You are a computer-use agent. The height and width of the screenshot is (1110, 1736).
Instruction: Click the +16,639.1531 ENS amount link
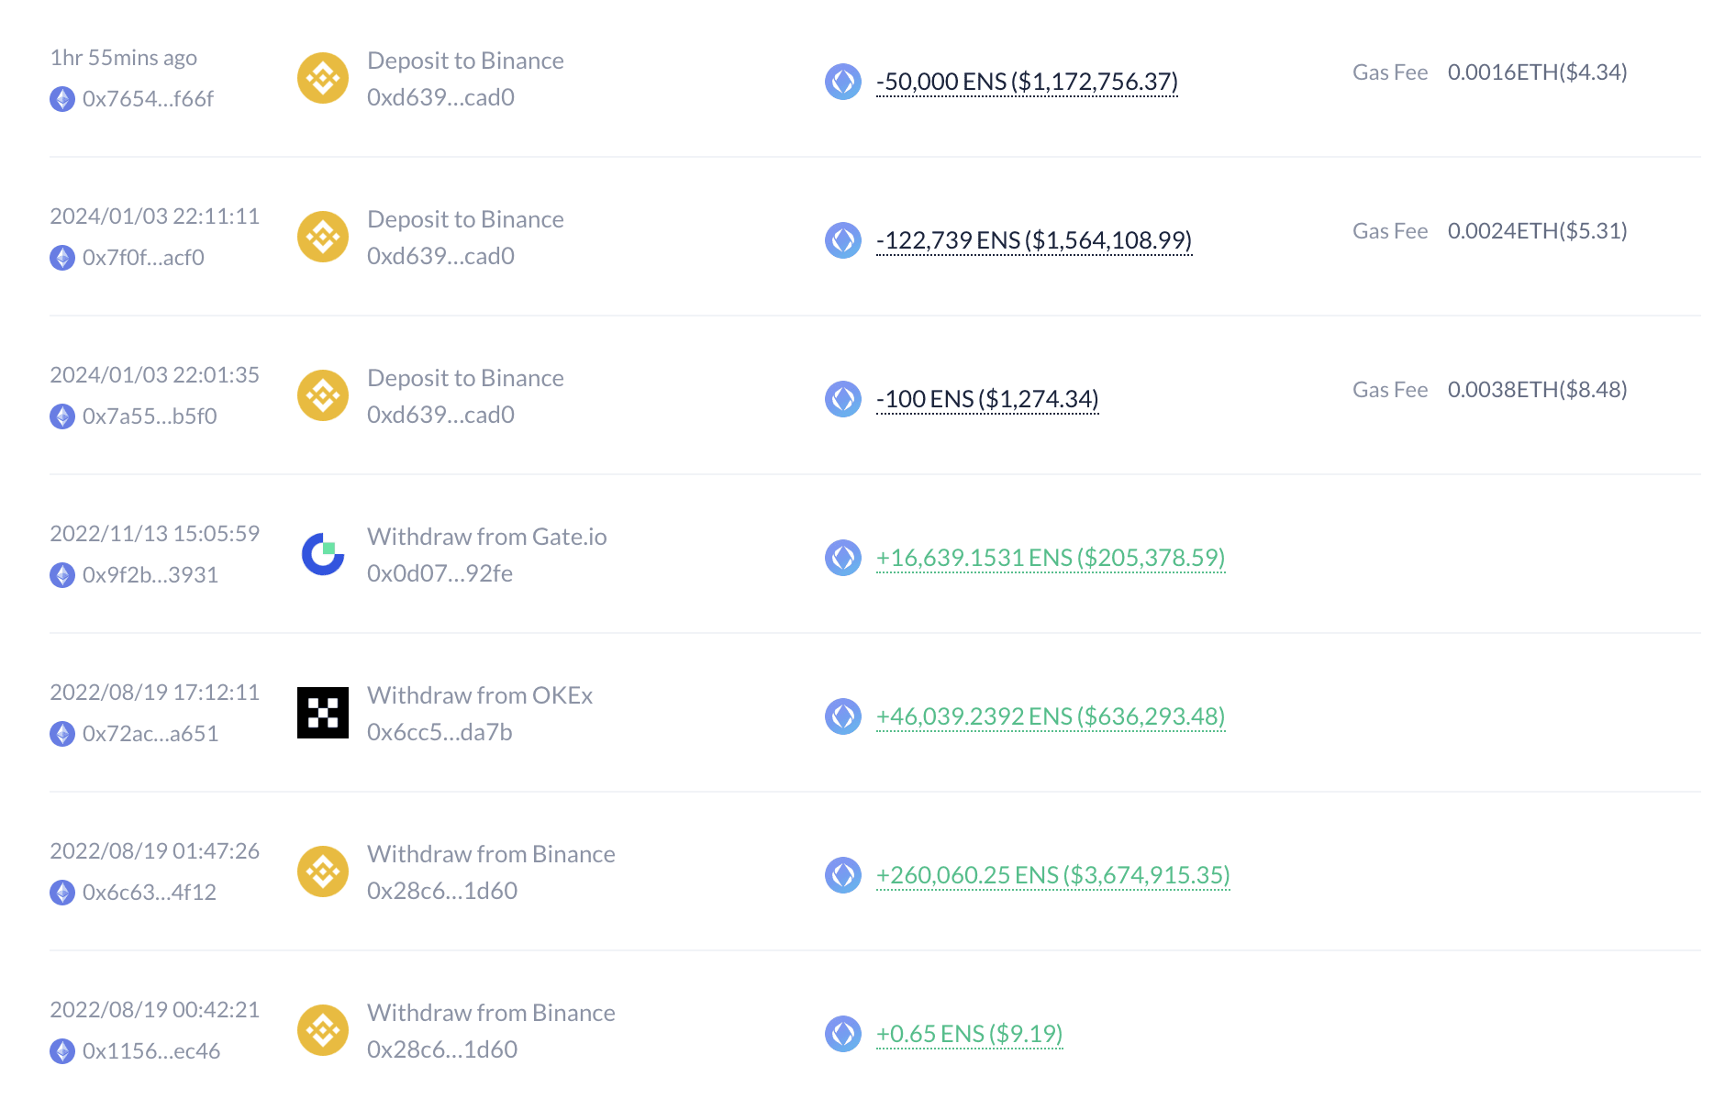[1050, 557]
